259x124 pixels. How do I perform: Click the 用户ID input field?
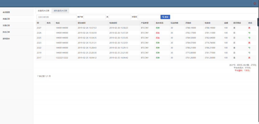[x=95, y=17]
